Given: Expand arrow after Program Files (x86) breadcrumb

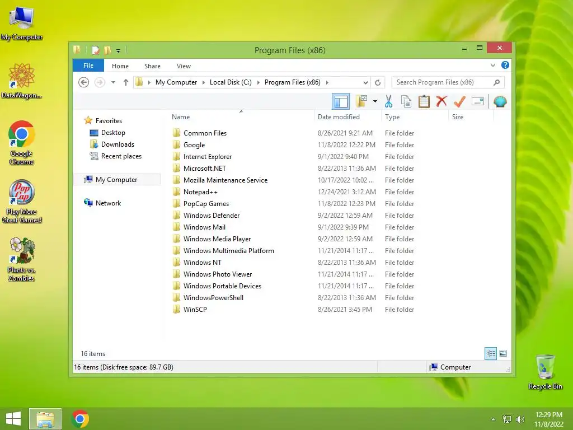Looking at the screenshot, I should [327, 82].
